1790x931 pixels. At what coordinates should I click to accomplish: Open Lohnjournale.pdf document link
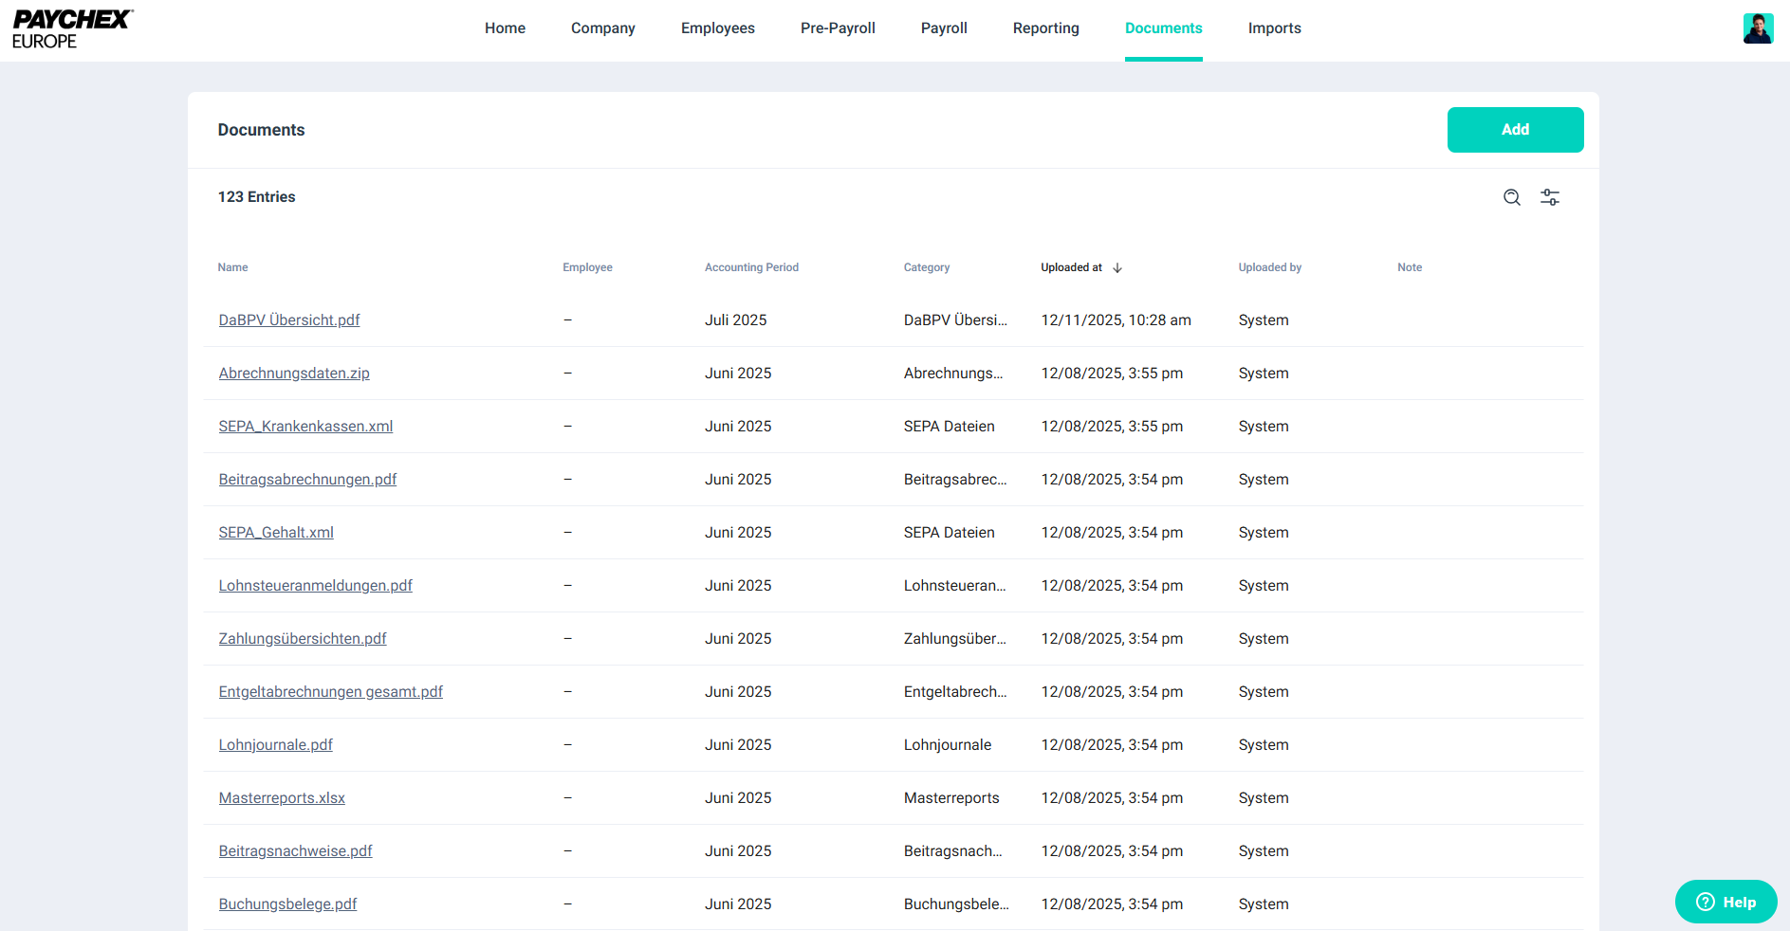[x=275, y=745]
